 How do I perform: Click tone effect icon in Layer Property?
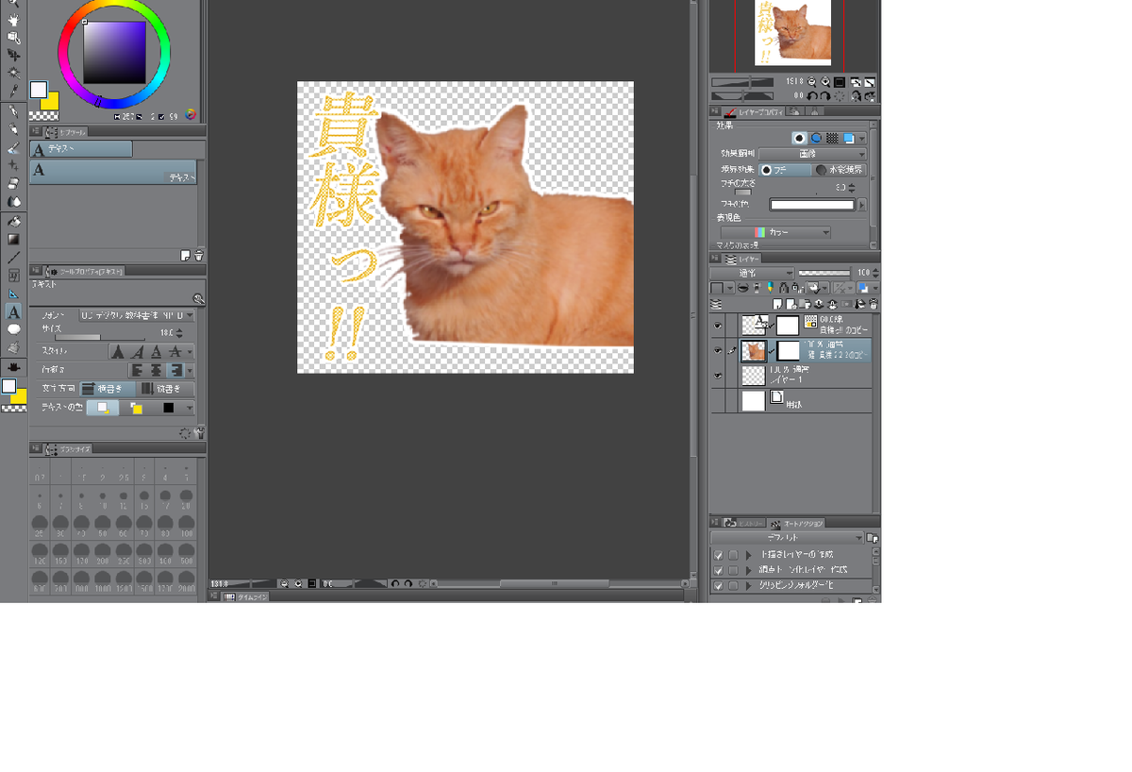[x=833, y=138]
